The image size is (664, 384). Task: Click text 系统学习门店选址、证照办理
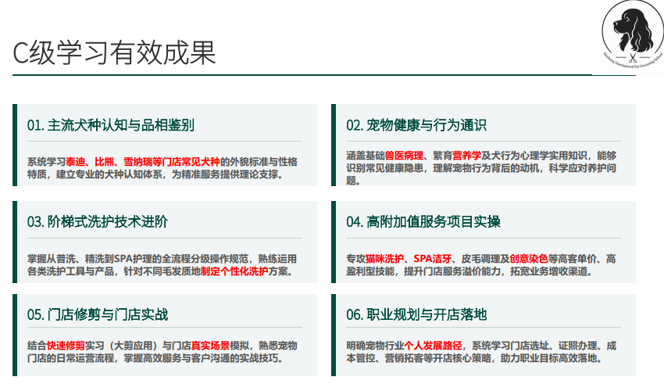click(534, 346)
